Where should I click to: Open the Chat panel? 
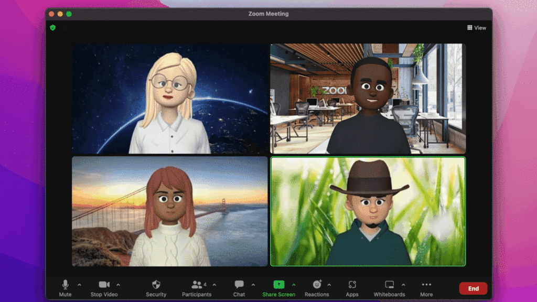[239, 285]
